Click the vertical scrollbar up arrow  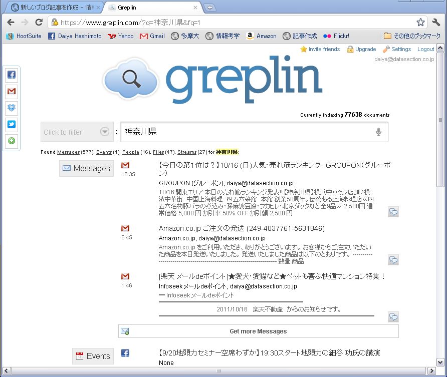pos(440,48)
